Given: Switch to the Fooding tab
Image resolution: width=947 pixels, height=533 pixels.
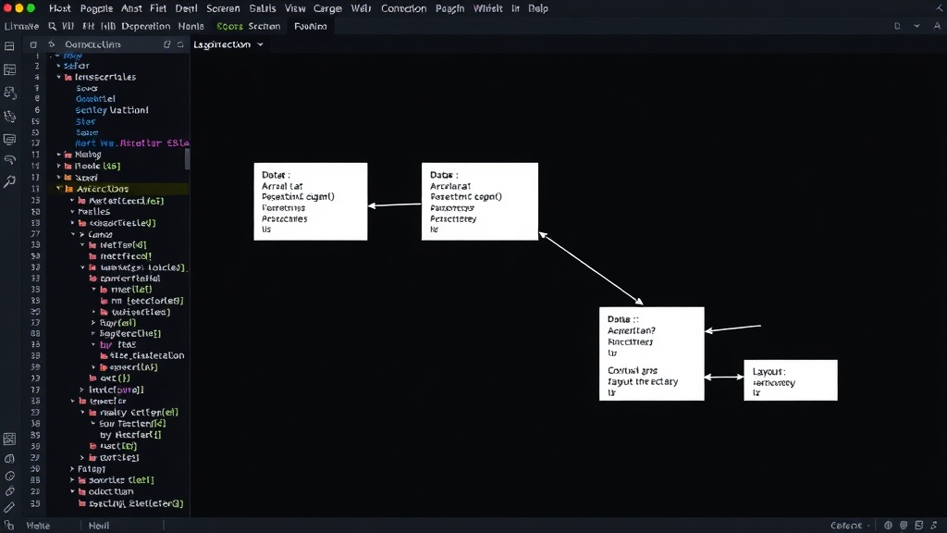Looking at the screenshot, I should click(x=311, y=26).
